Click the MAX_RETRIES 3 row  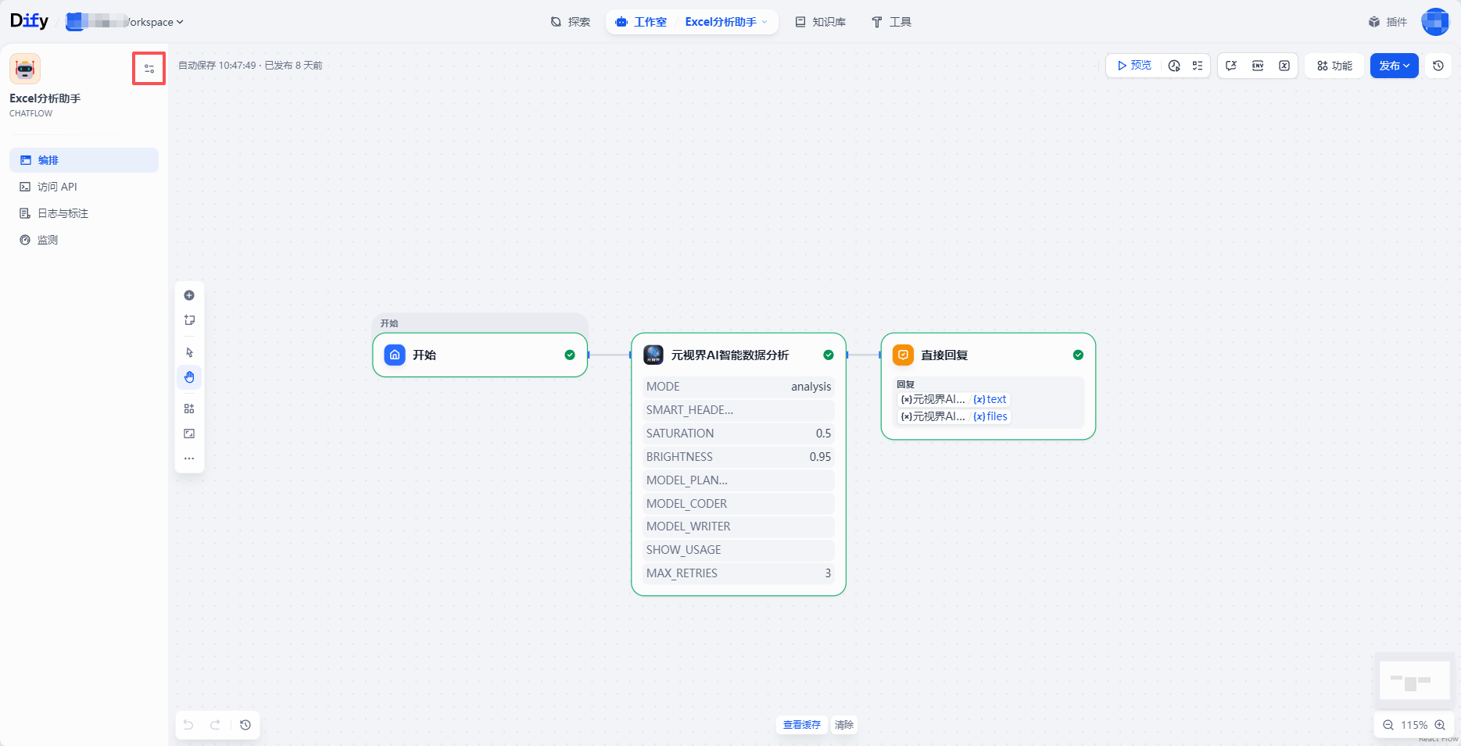pos(739,573)
